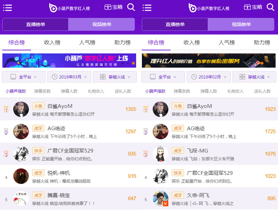
Task: Open 小葫芦数字红人榜上线 banner
Action: [x=69, y=61]
